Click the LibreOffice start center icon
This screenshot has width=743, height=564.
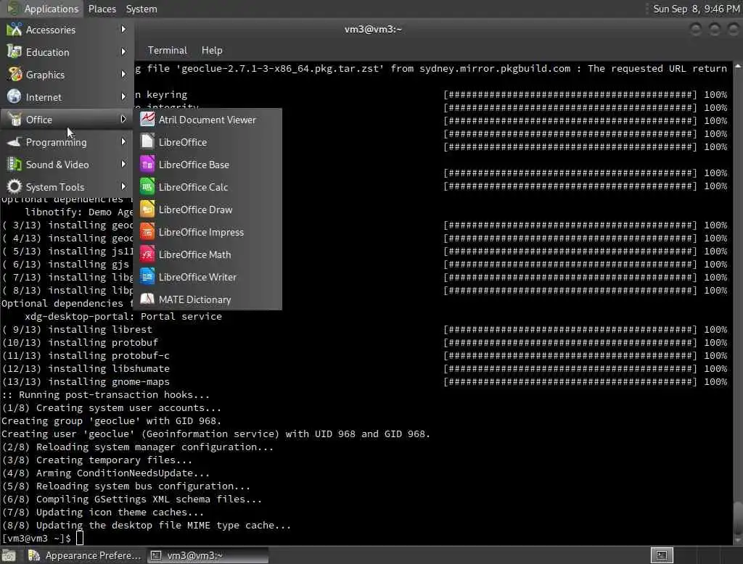pos(147,141)
